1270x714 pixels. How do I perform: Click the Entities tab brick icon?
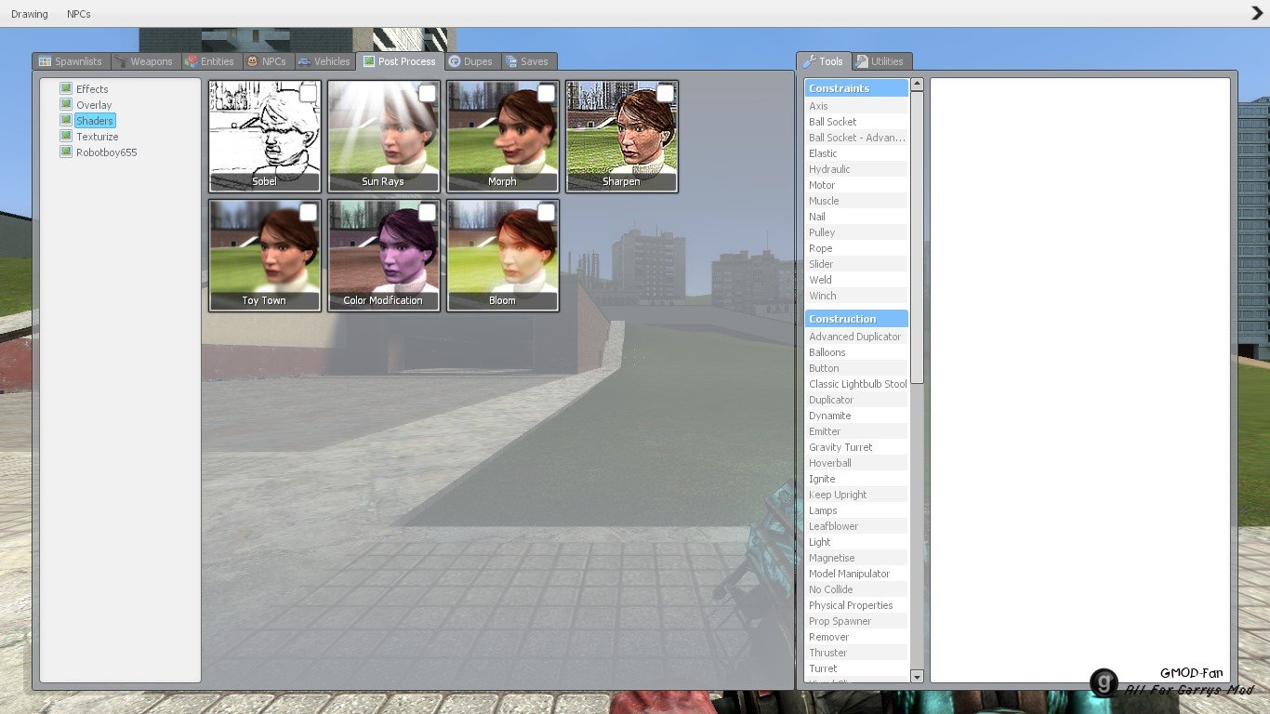[x=192, y=61]
